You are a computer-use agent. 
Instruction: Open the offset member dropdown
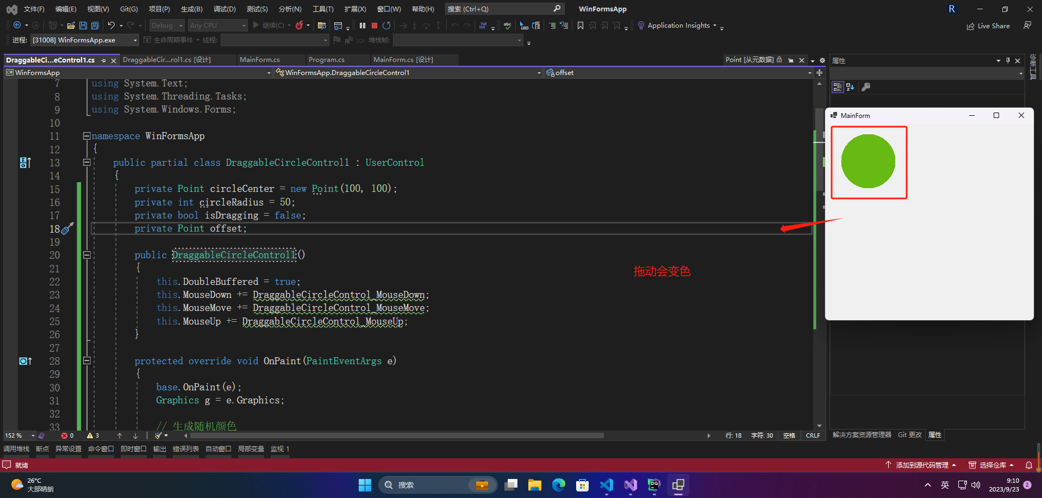pyautogui.click(x=678, y=73)
